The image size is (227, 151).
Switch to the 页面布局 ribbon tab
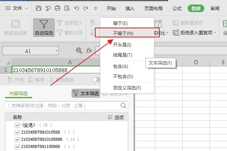(x=154, y=9)
